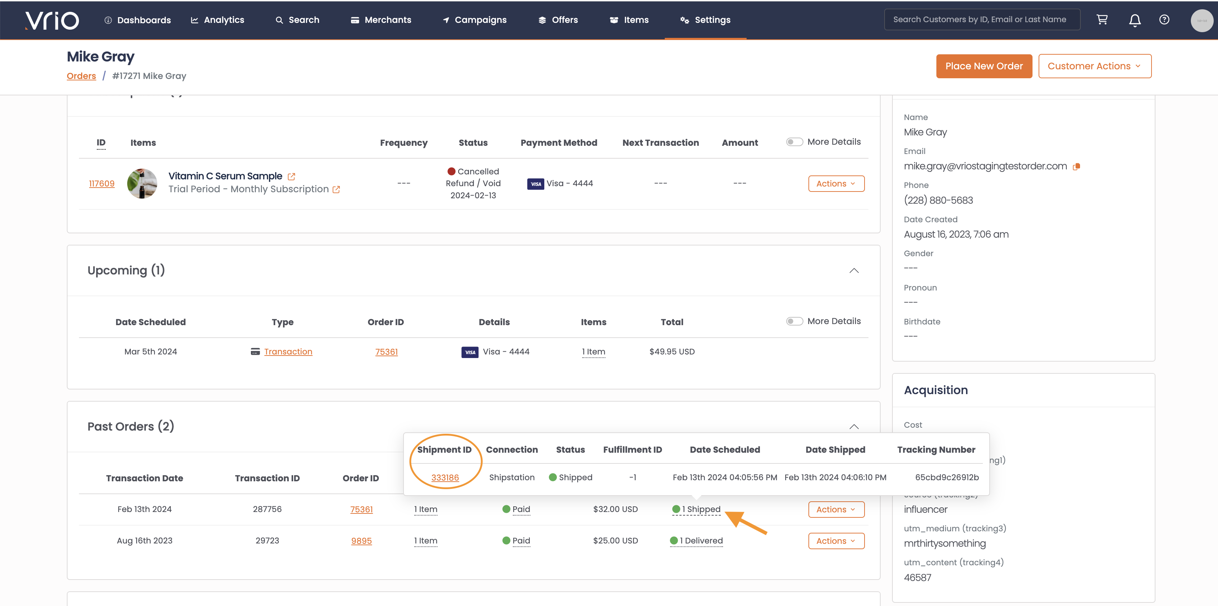
Task: Open shipment ID 333186
Action: pyautogui.click(x=445, y=477)
